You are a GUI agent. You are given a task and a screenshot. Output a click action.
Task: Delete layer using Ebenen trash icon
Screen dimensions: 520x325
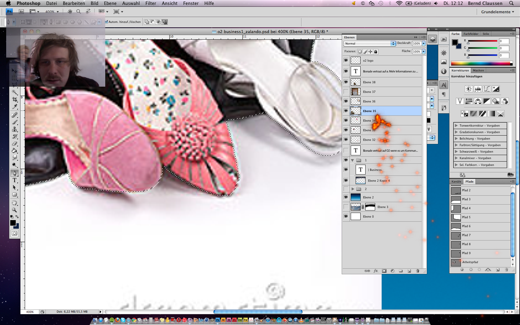point(418,271)
